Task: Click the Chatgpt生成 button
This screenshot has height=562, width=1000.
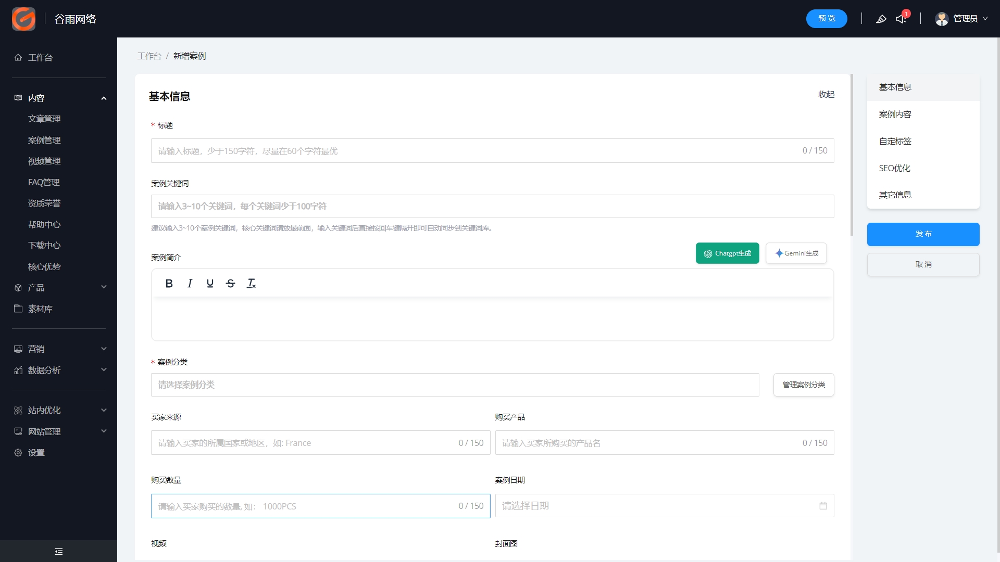Action: click(727, 253)
